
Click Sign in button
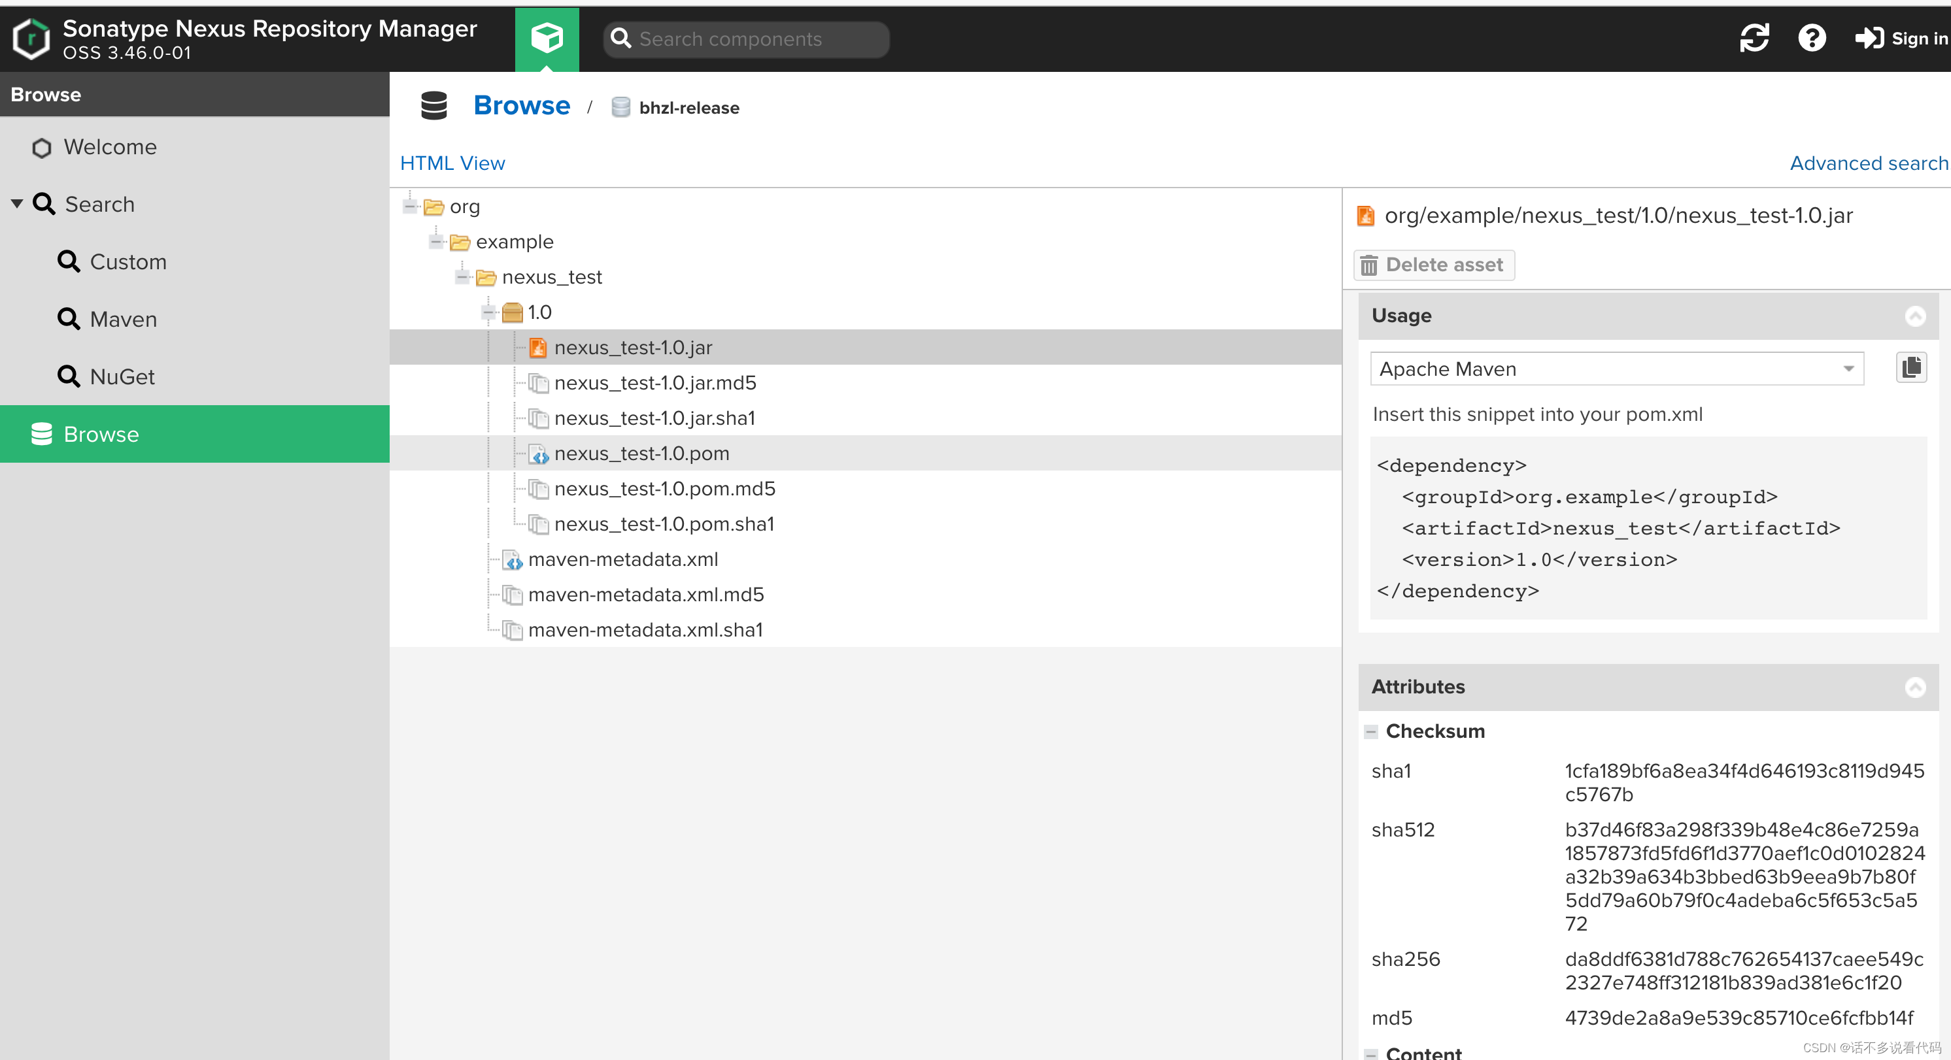[1901, 38]
